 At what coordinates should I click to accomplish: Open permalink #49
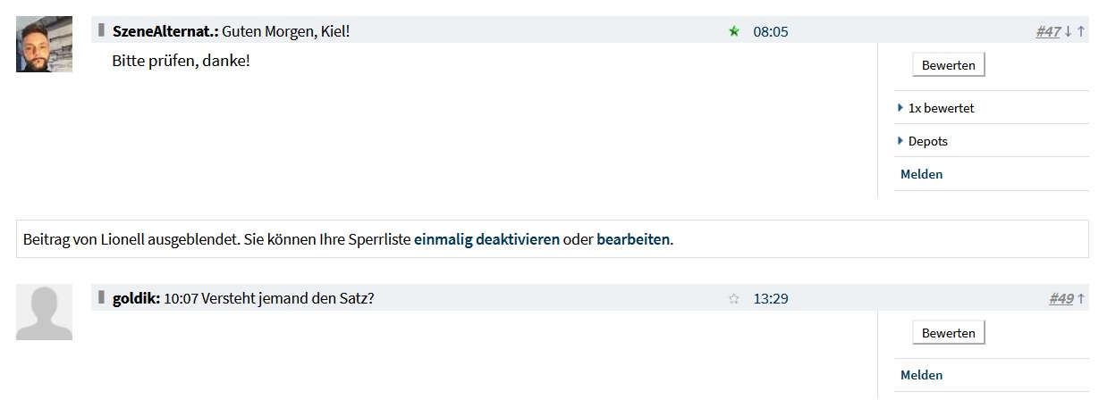click(x=1061, y=299)
